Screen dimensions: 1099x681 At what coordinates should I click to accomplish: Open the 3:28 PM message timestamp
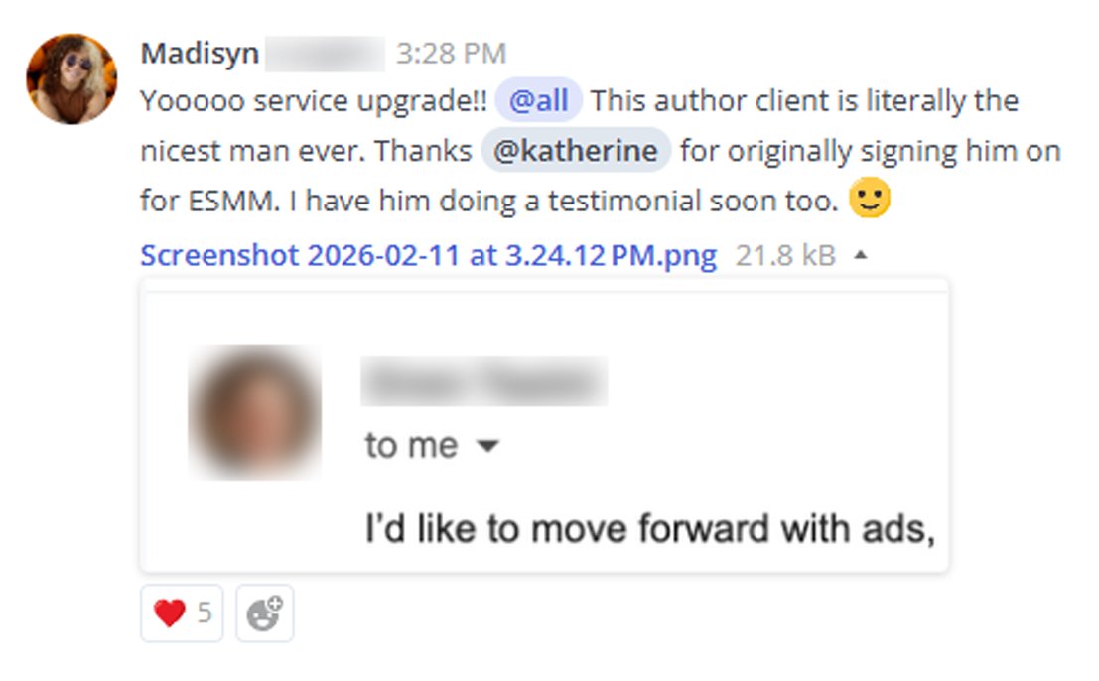tap(451, 54)
